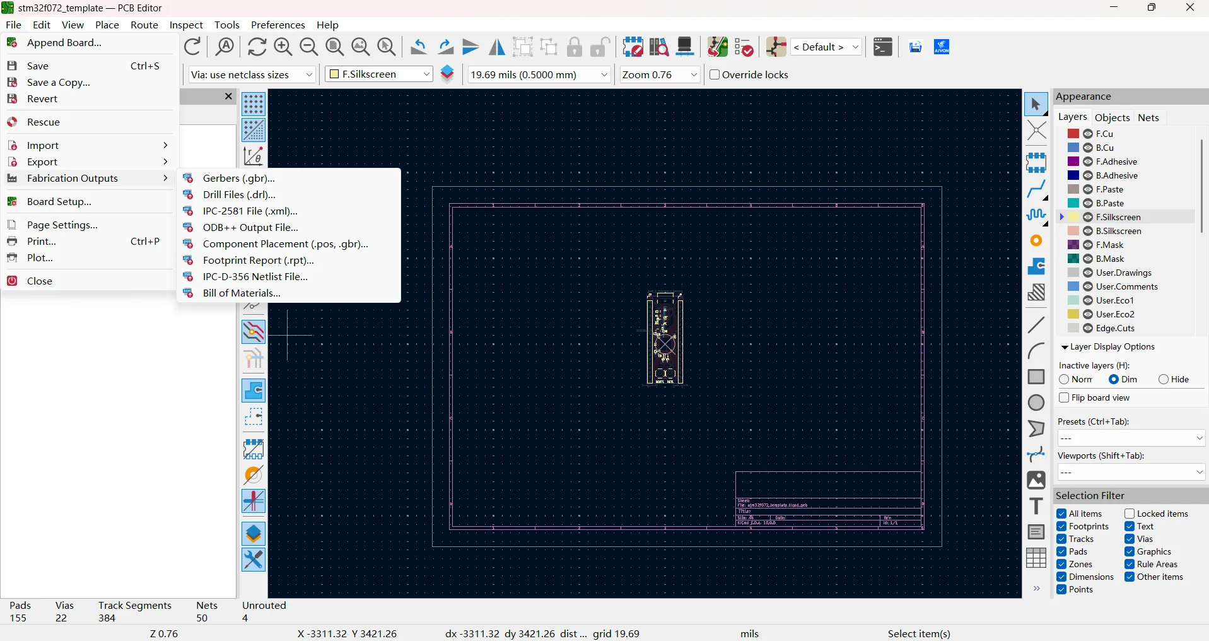Screen dimensions: 1209x641
Task: Click the layer pair selector icon
Action: coord(447,74)
